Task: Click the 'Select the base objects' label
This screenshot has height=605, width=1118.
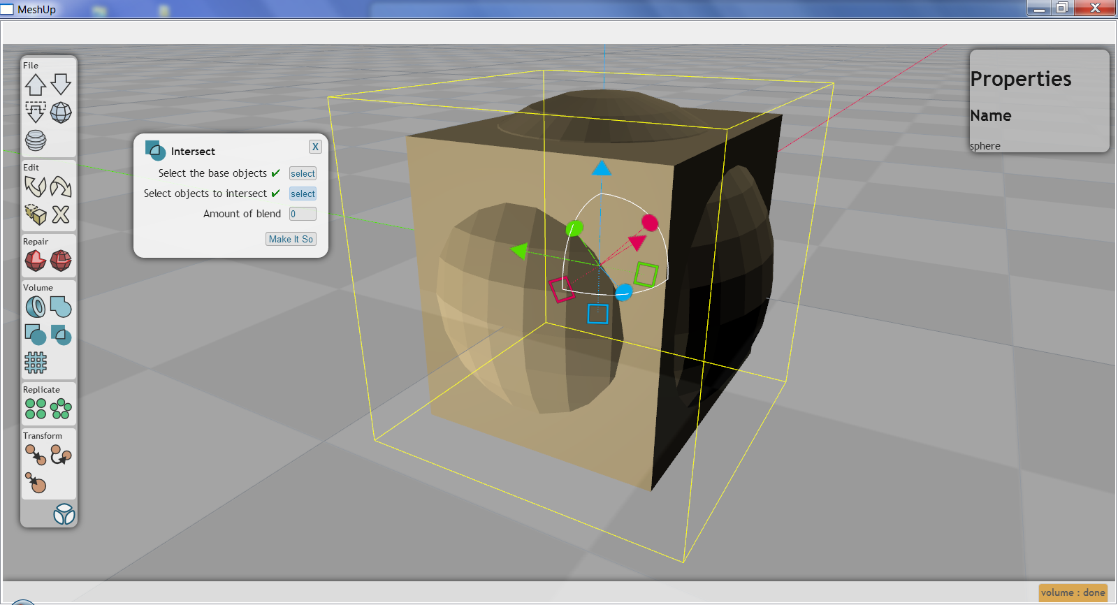Action: [x=212, y=173]
